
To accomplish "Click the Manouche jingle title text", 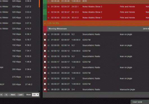I will (x=127, y=89).
